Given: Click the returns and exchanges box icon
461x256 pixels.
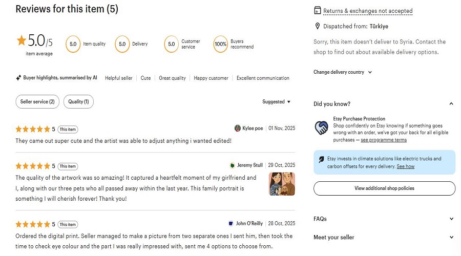Looking at the screenshot, I should (x=318, y=11).
